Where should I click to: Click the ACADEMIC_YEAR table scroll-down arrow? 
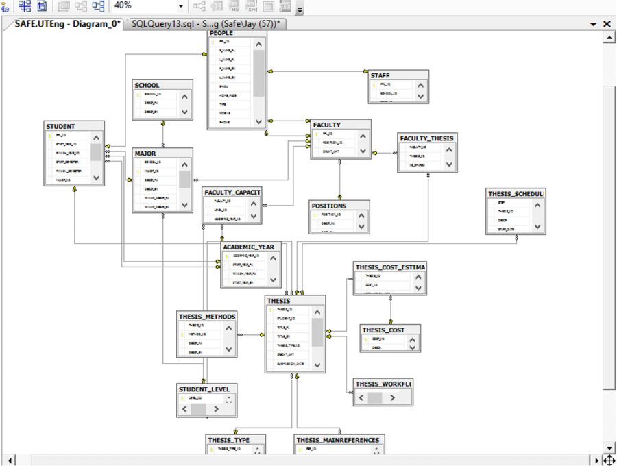point(273,280)
